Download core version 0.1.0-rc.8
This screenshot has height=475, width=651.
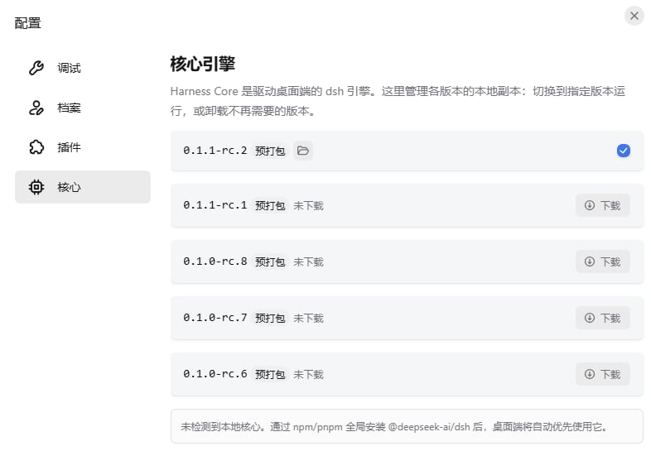(x=603, y=261)
